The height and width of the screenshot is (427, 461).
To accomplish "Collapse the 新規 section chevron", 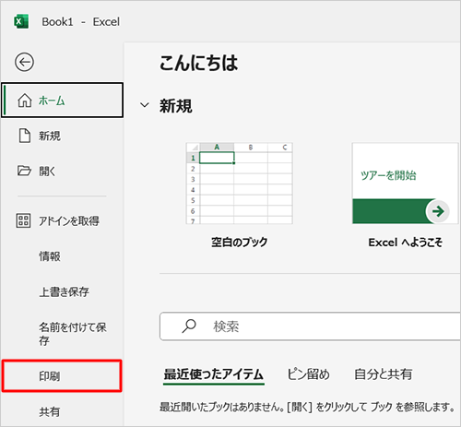I will coord(145,105).
